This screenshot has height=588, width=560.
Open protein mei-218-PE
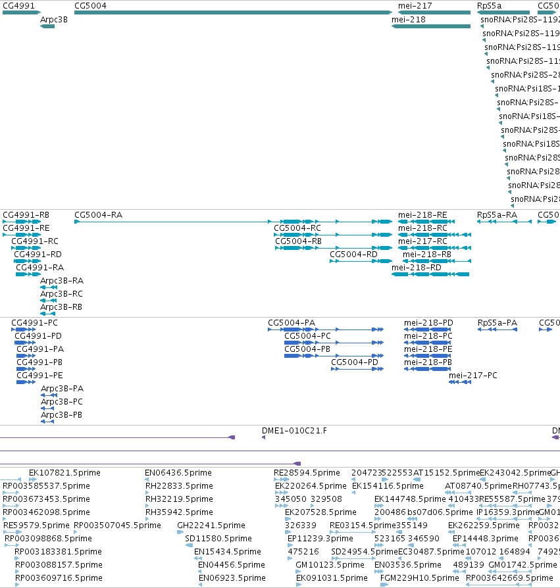[428, 349]
